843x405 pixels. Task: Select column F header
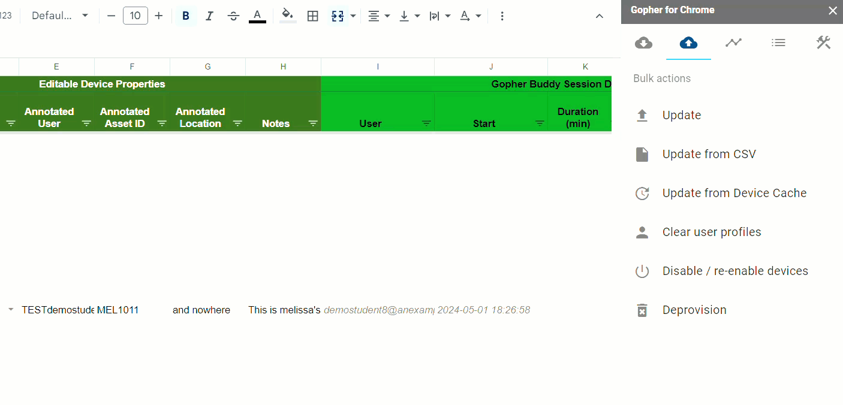pos(132,67)
